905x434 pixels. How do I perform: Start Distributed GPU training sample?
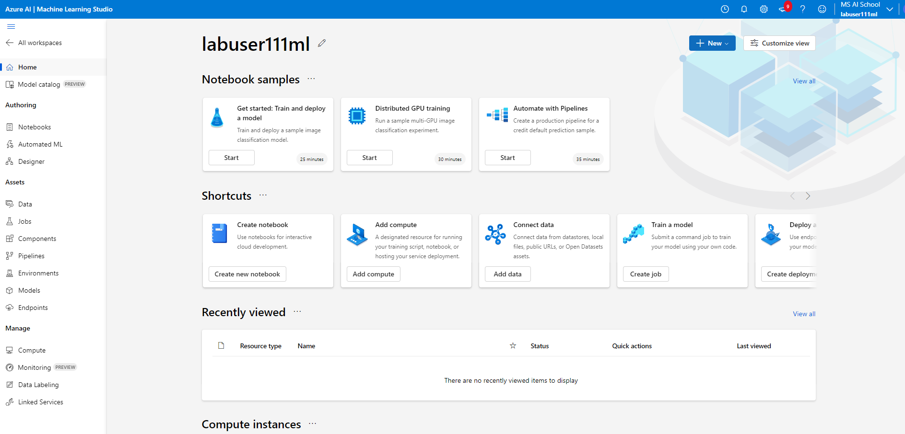tap(370, 158)
